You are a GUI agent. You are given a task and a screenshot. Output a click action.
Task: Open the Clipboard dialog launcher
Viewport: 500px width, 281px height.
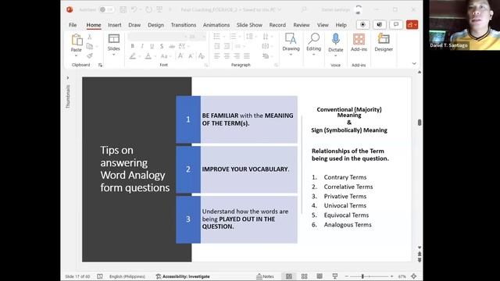[100, 65]
